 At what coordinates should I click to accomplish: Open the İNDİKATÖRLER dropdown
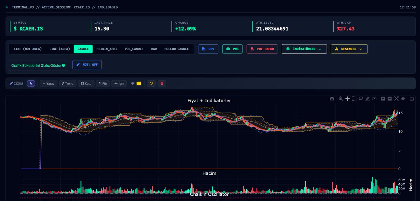[304, 49]
